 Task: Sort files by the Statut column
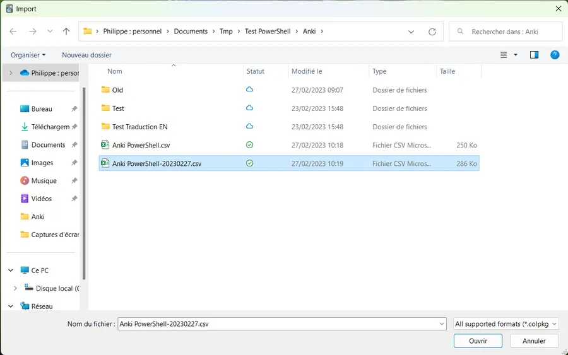click(x=266, y=71)
